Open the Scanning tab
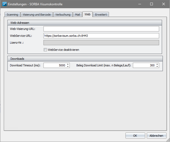 point(12,15)
